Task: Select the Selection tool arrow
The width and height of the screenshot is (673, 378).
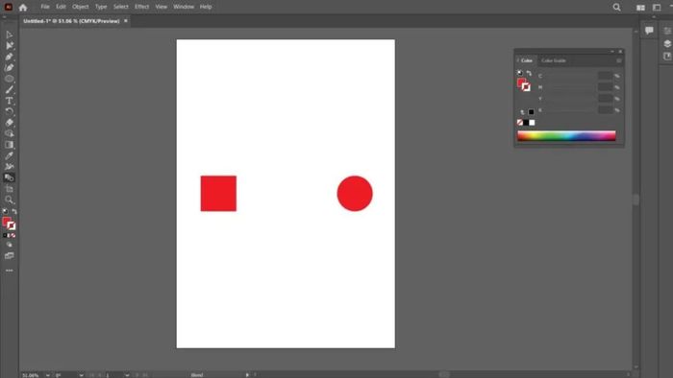Action: [x=9, y=35]
